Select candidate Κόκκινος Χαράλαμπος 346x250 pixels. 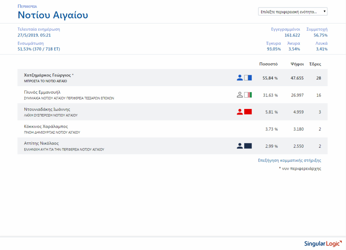pyautogui.click(x=46, y=127)
